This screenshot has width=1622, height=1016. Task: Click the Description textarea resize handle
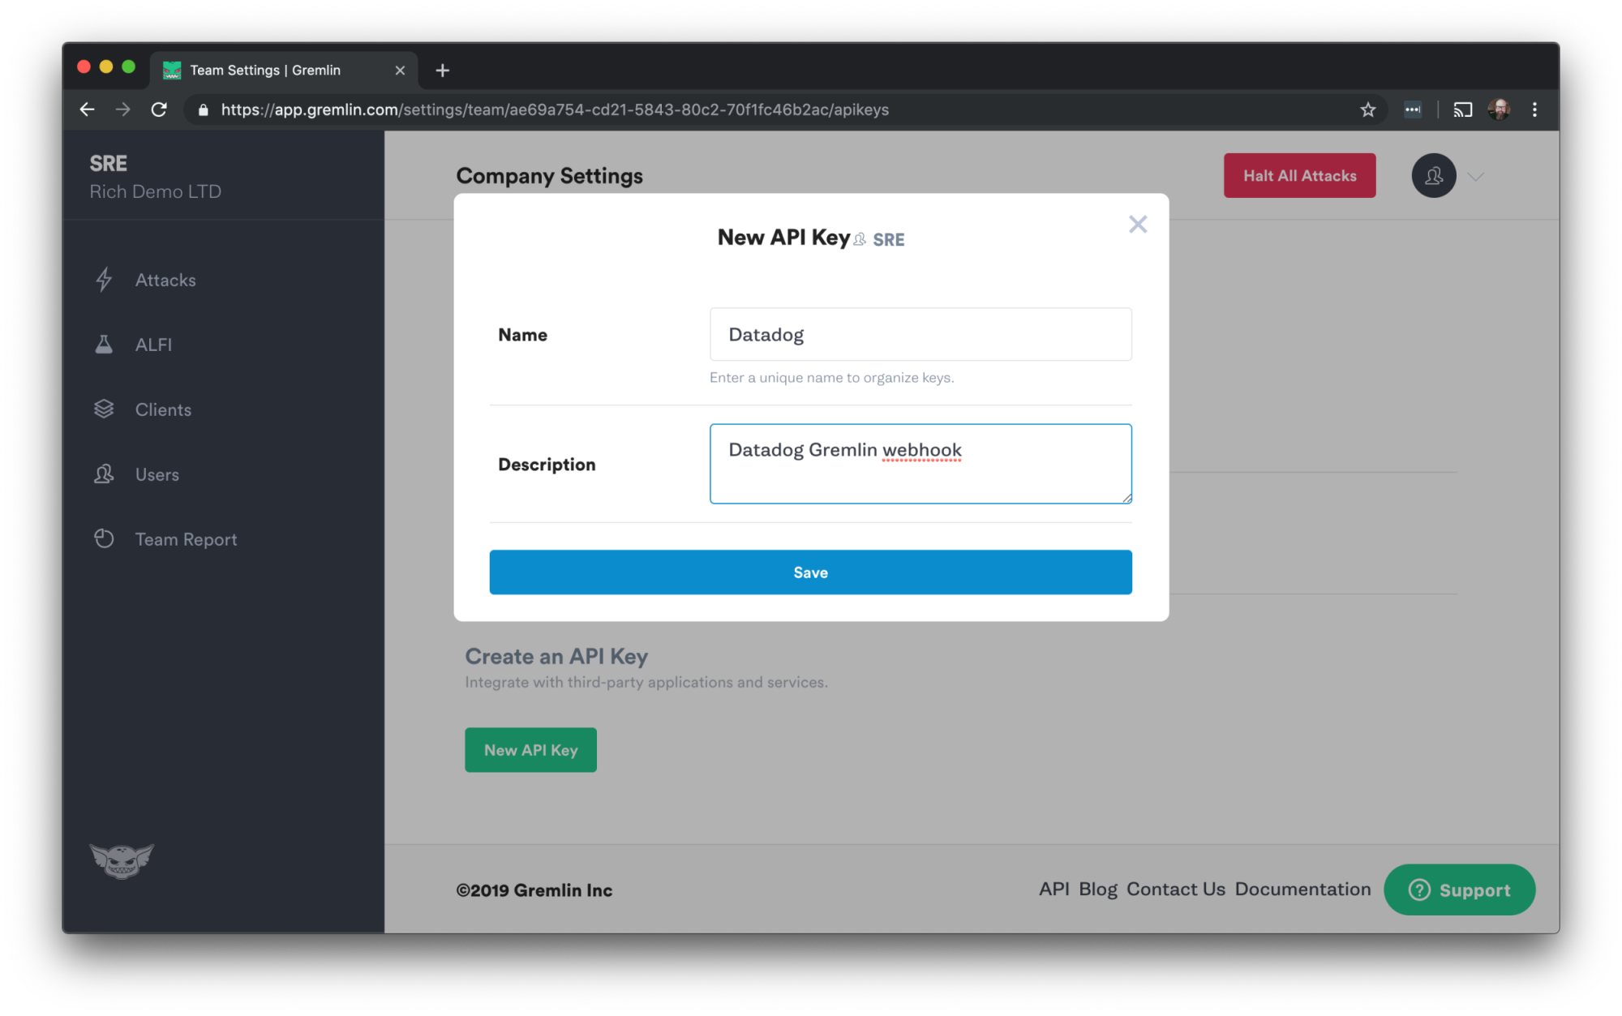(1126, 498)
